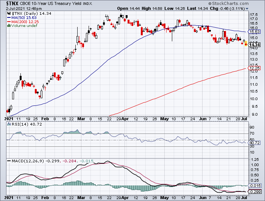The height and width of the screenshot is (201, 265).
Task: Click the candlestick icon before $TNX (Daily)
Action: 9,14
